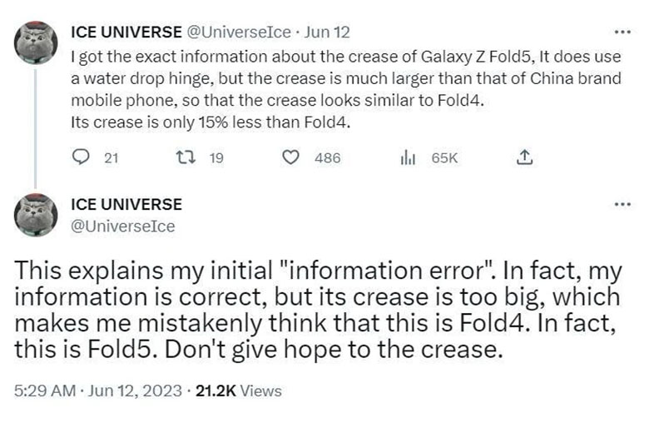The width and height of the screenshot is (649, 433).
Task: Click @UniverseIce handle in first tweet header
Action: (x=240, y=32)
